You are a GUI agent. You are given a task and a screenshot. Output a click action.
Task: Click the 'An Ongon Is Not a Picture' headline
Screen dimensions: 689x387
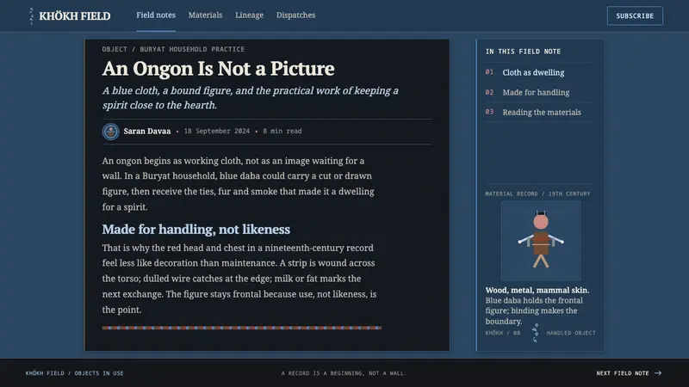(219, 69)
